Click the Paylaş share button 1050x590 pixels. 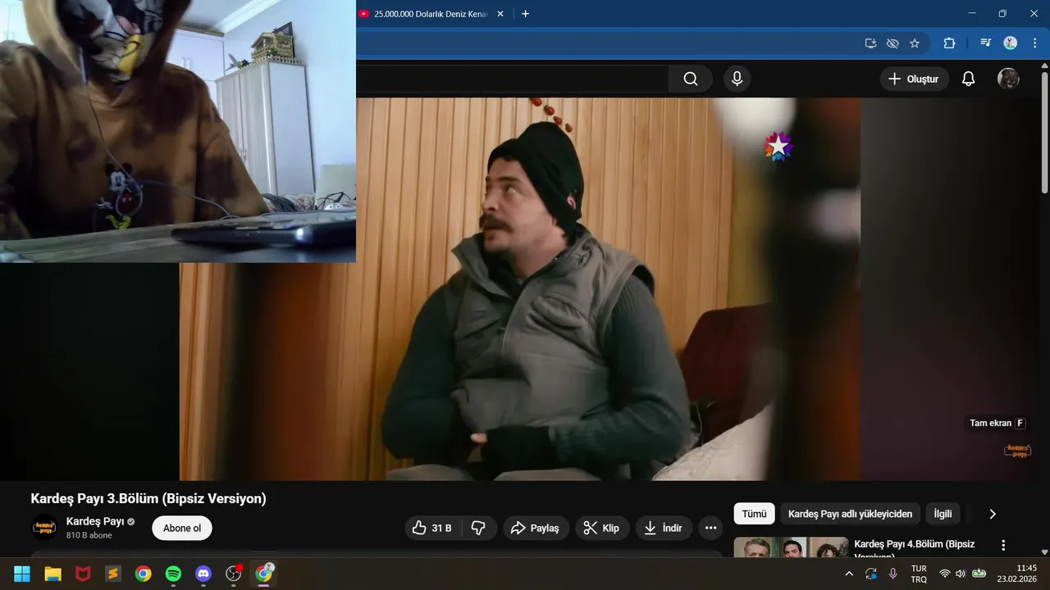(x=535, y=528)
